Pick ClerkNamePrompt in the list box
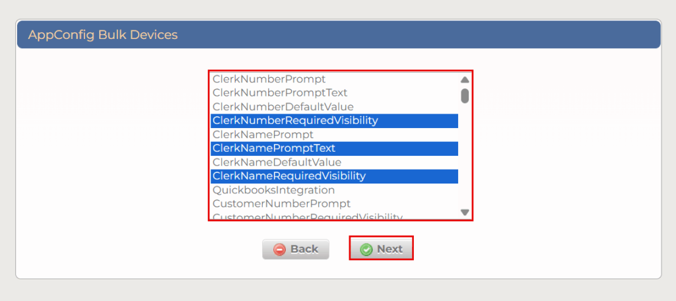This screenshot has height=301, width=676. tap(263, 135)
